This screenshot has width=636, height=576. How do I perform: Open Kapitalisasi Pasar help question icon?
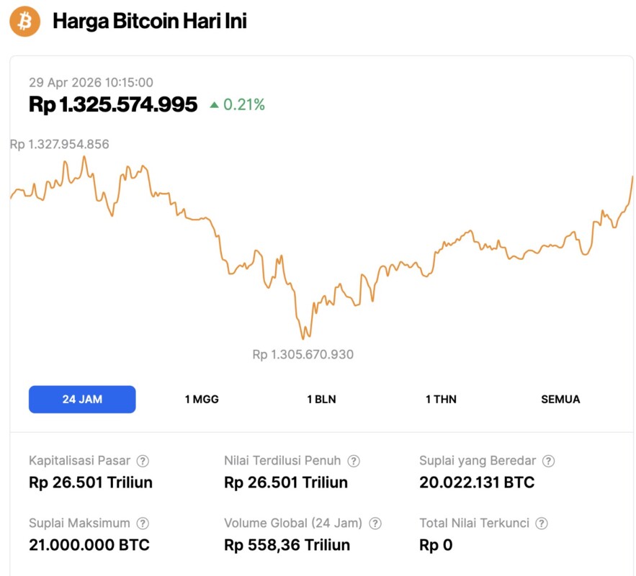(x=143, y=461)
